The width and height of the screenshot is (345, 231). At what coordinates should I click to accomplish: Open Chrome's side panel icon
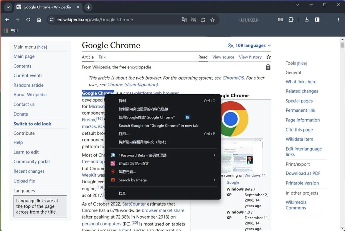pos(317,19)
